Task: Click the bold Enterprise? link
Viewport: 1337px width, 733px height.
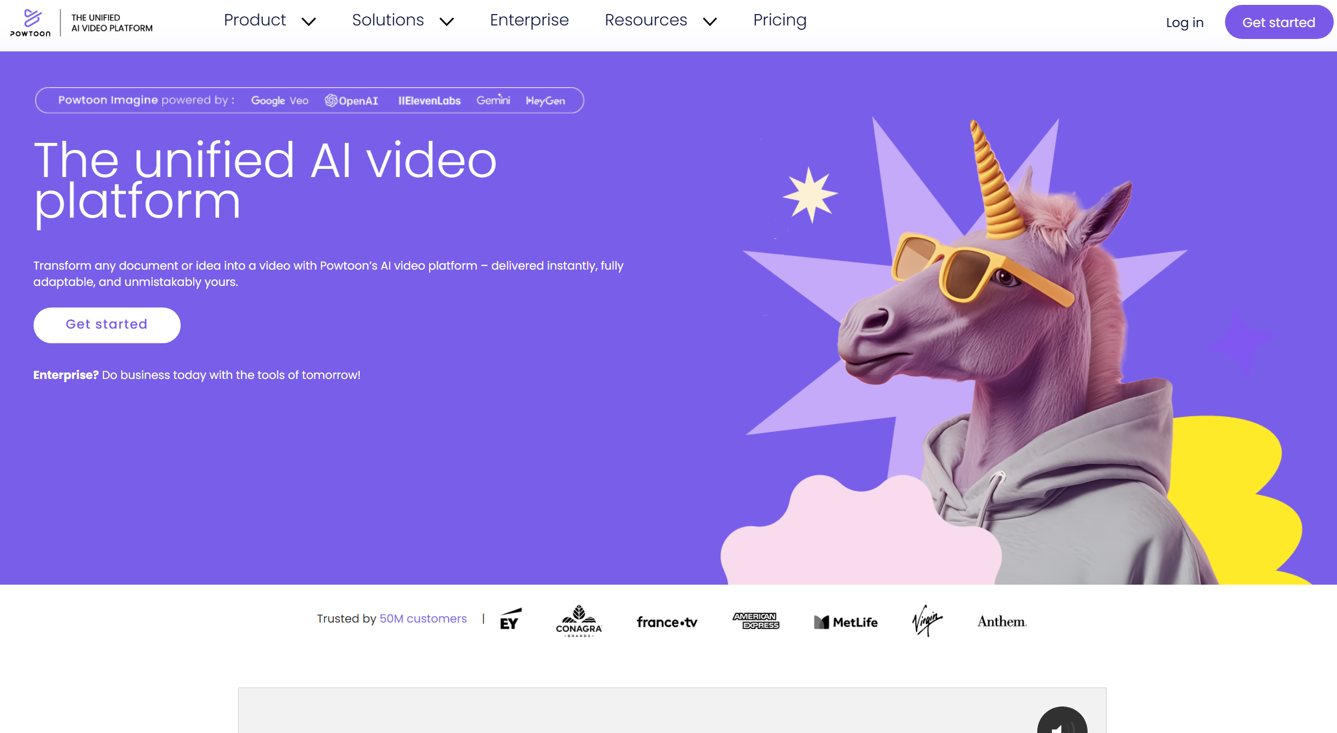Action: (66, 375)
